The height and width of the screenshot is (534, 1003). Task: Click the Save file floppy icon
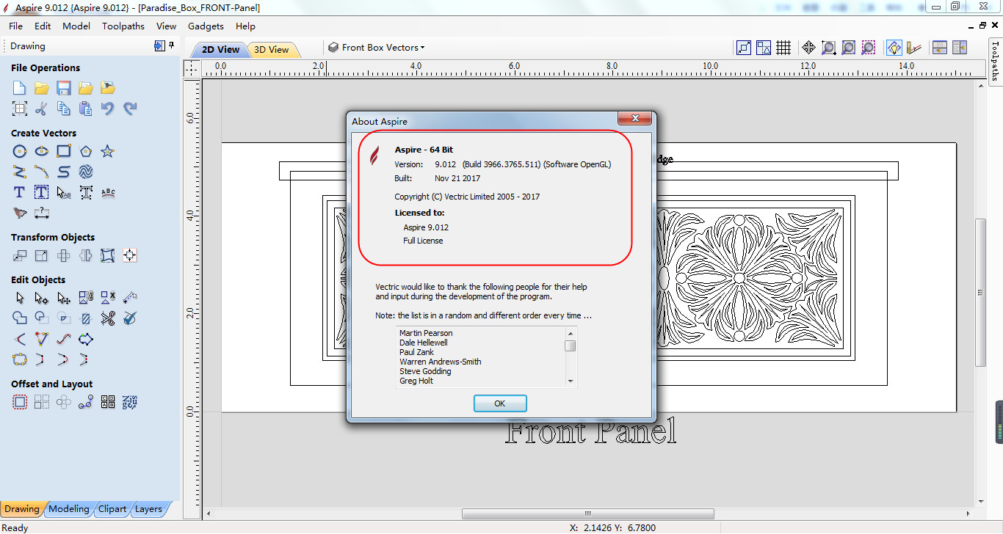[x=64, y=88]
